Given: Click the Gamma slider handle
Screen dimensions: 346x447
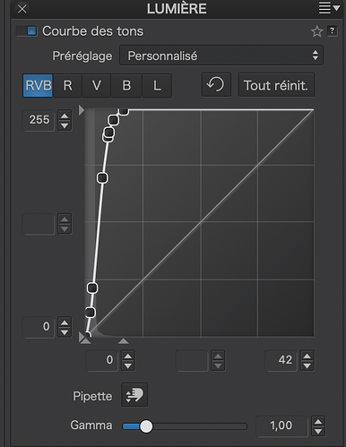Looking at the screenshot, I should tap(146, 426).
